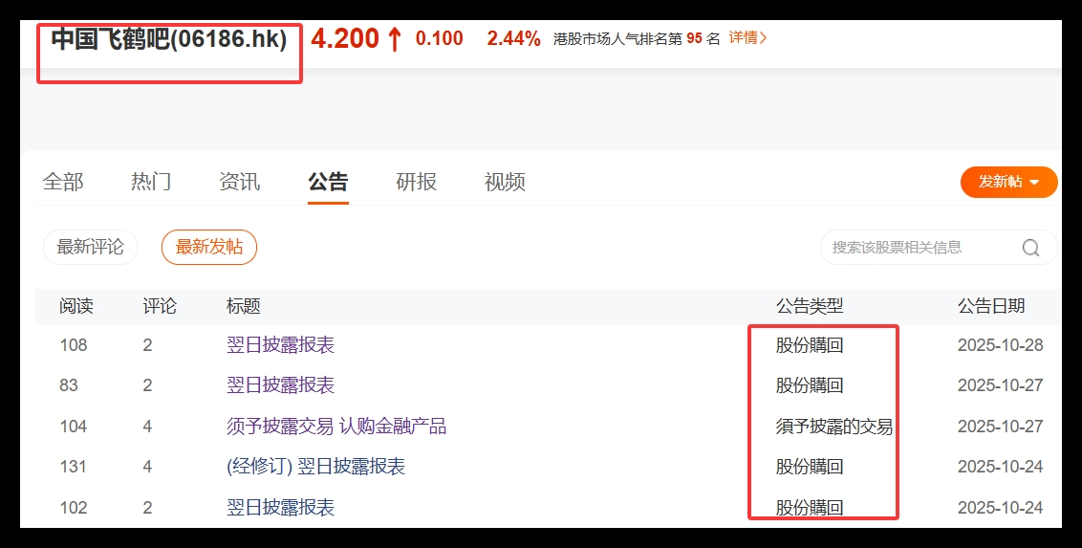Click the red up arrow price indicator

[394, 39]
